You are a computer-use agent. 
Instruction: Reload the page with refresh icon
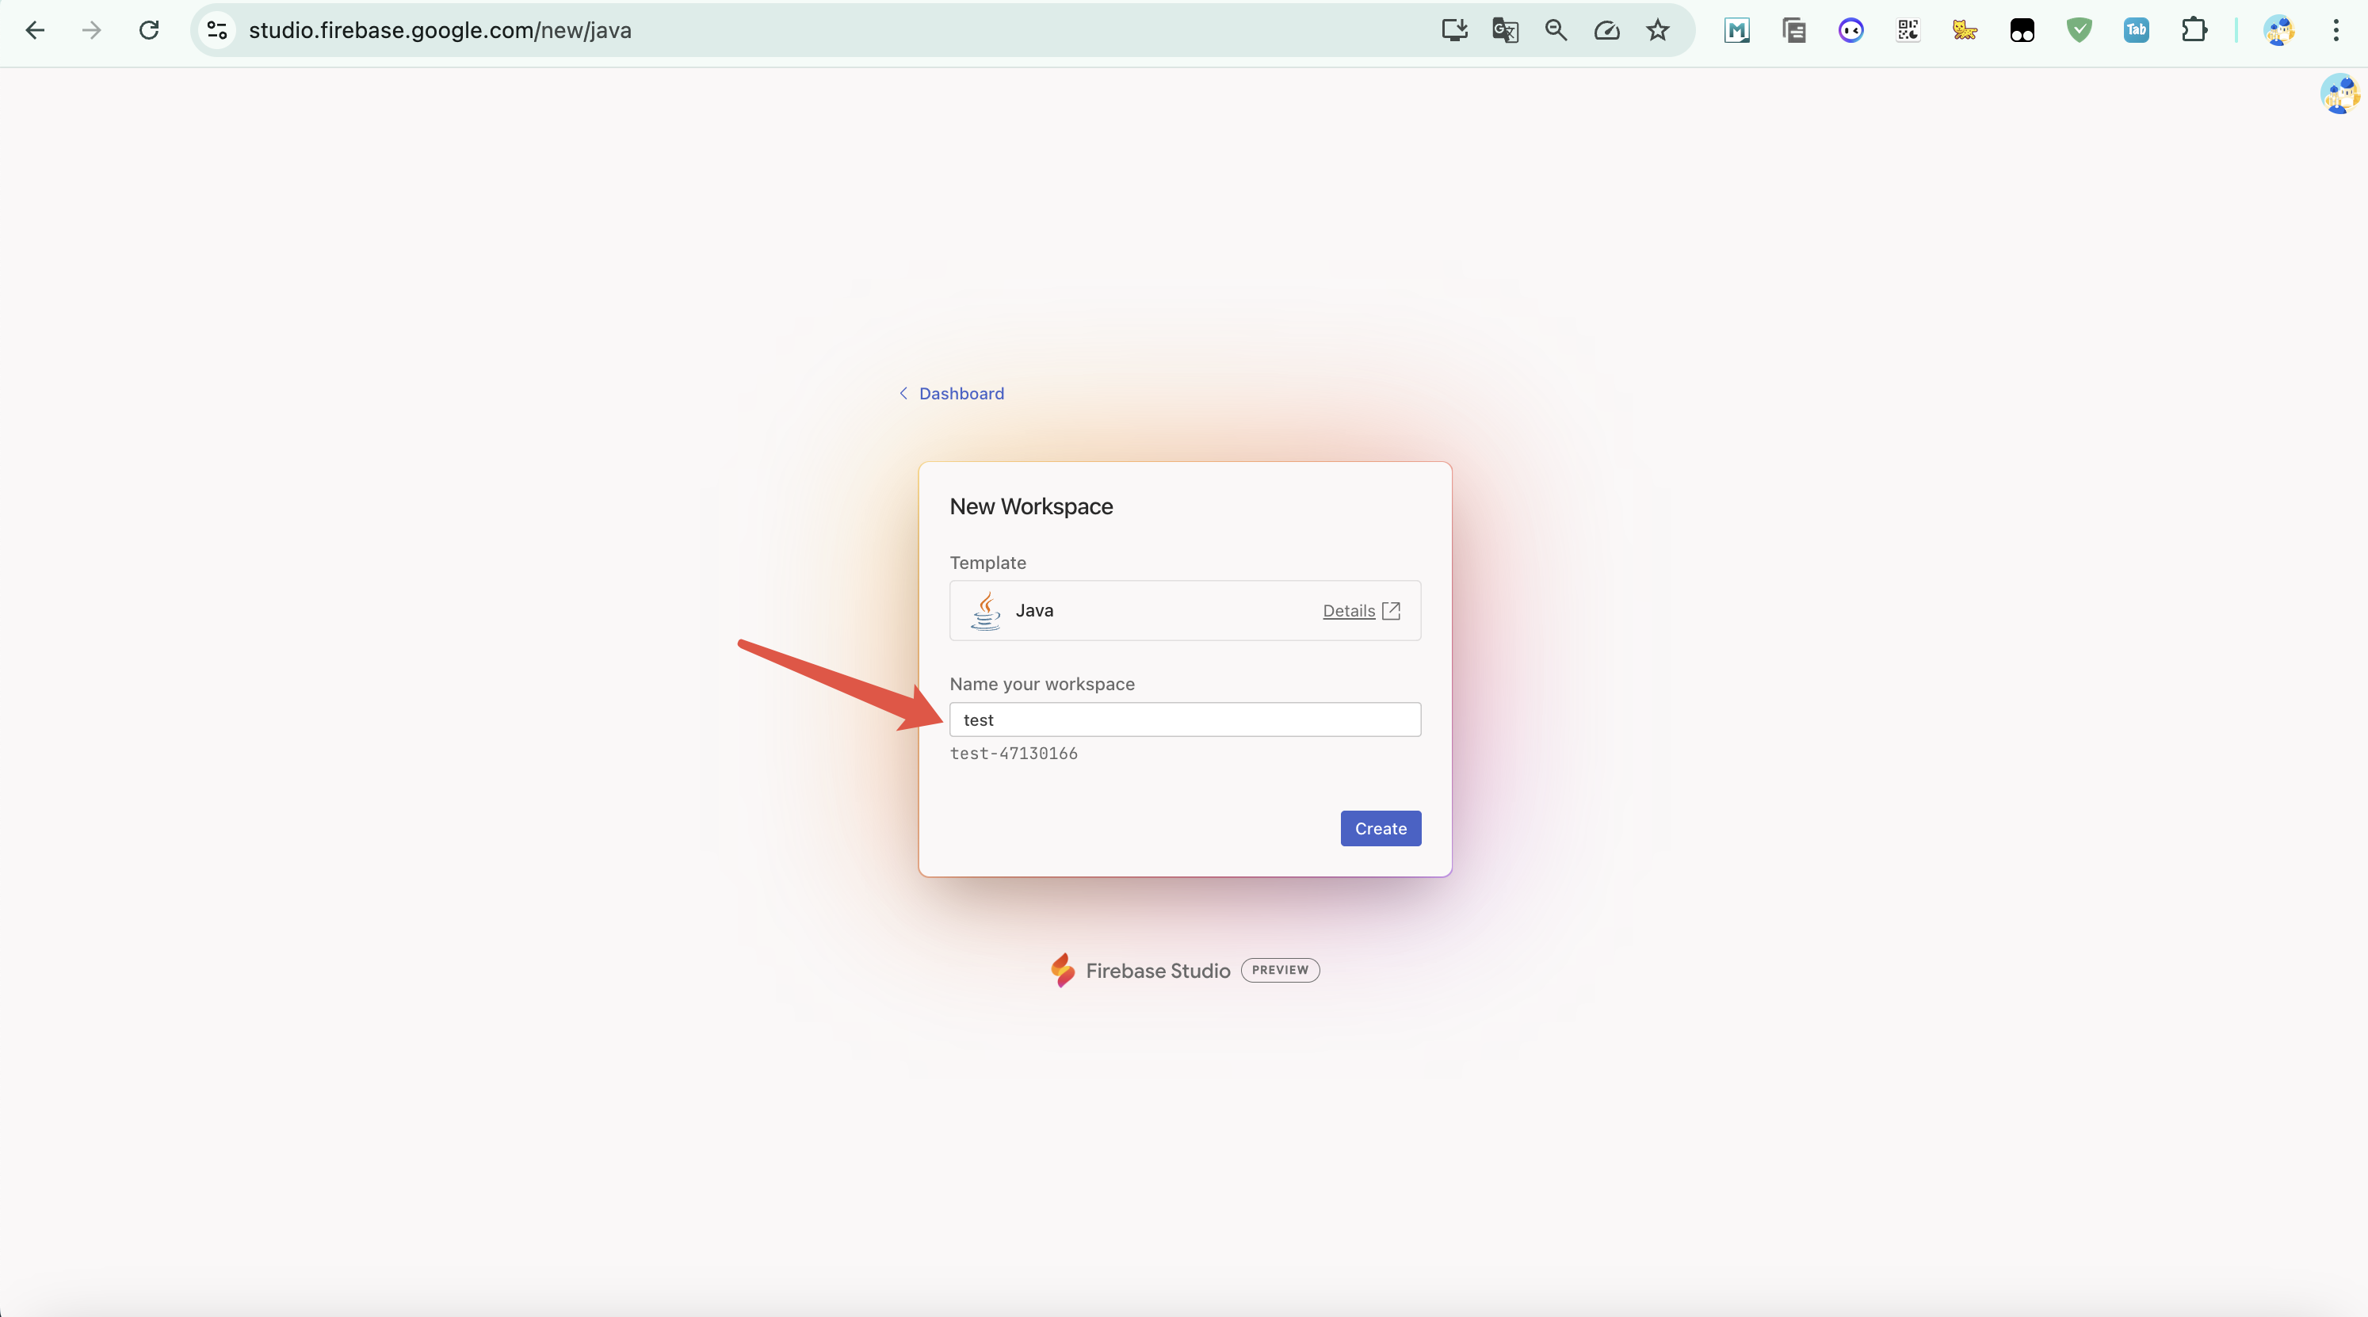pos(149,30)
